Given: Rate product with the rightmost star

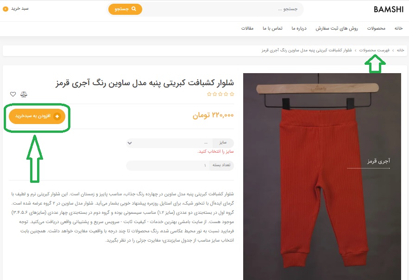Looking at the screenshot, I should coord(232,94).
